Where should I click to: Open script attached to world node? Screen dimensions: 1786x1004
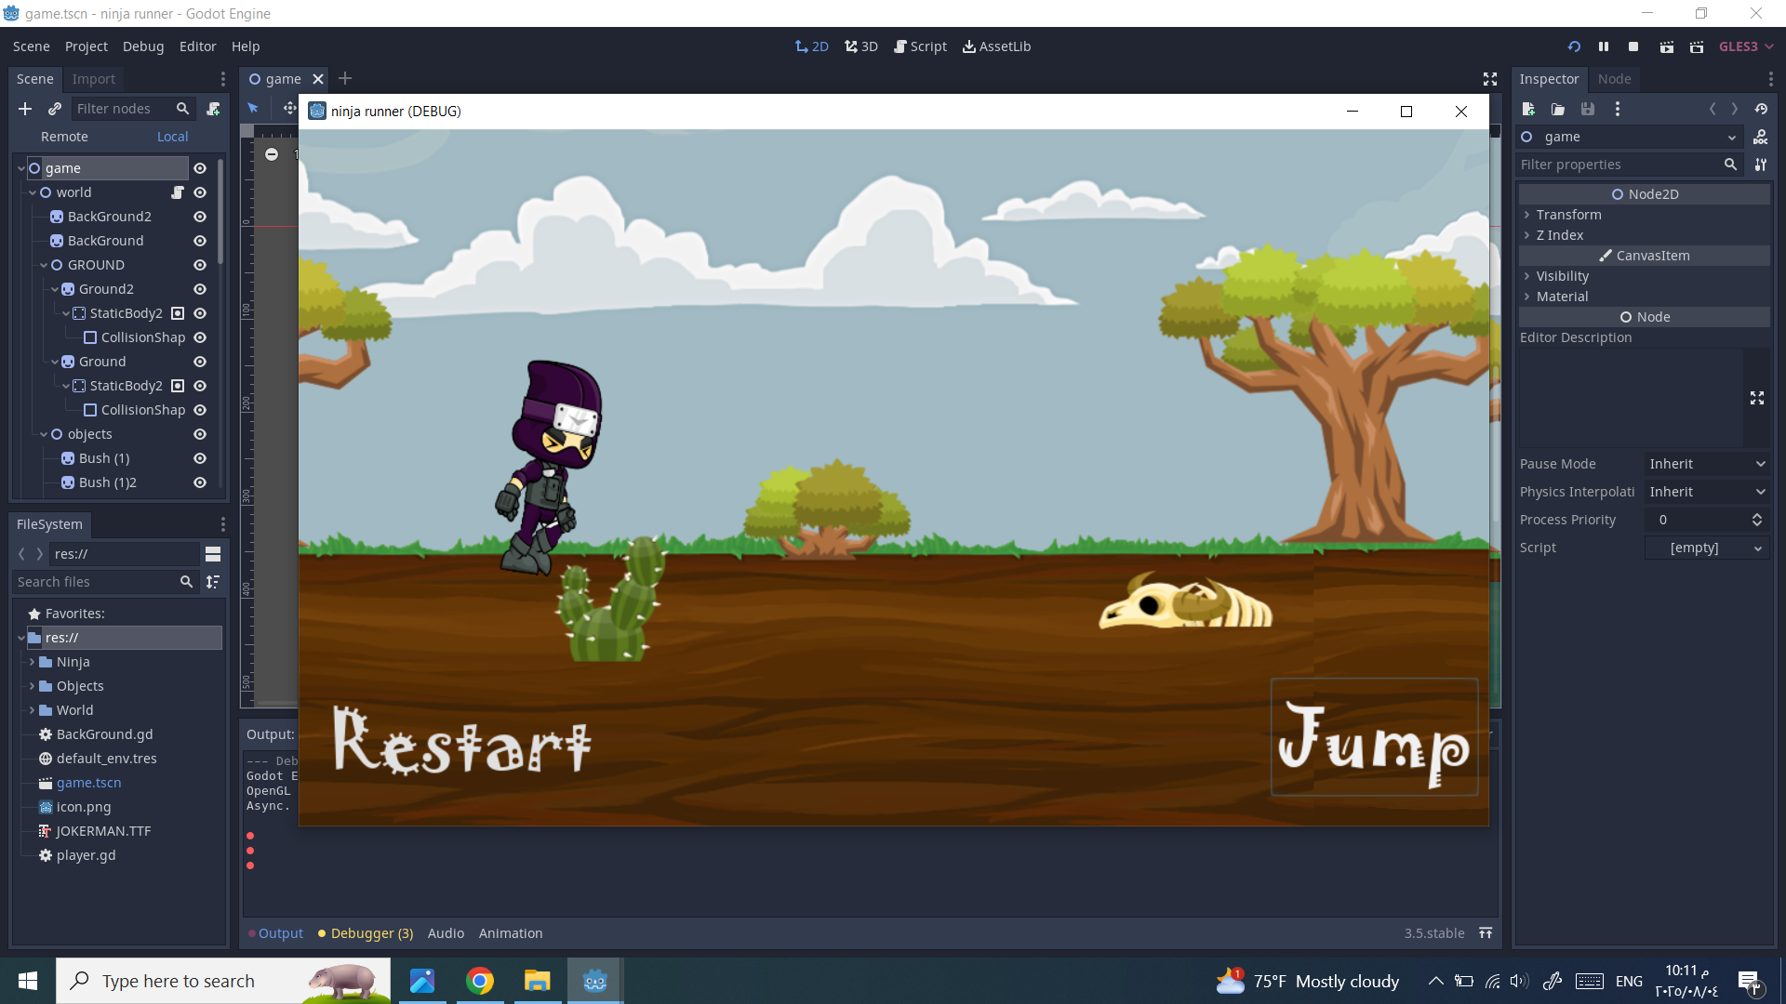[x=178, y=192]
